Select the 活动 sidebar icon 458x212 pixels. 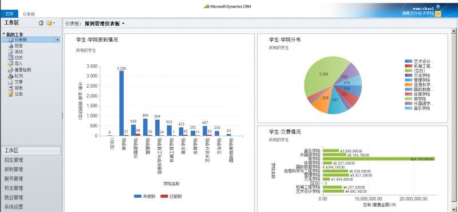point(10,52)
